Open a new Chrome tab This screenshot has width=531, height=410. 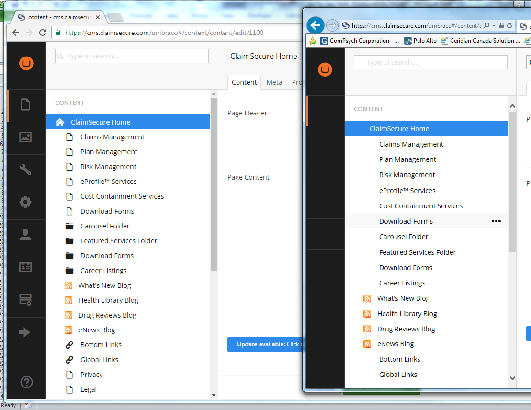(x=115, y=17)
